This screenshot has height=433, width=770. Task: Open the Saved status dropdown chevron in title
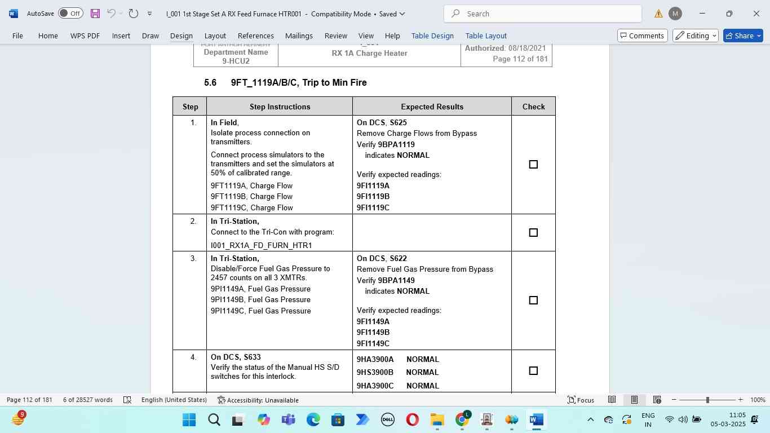click(x=401, y=14)
